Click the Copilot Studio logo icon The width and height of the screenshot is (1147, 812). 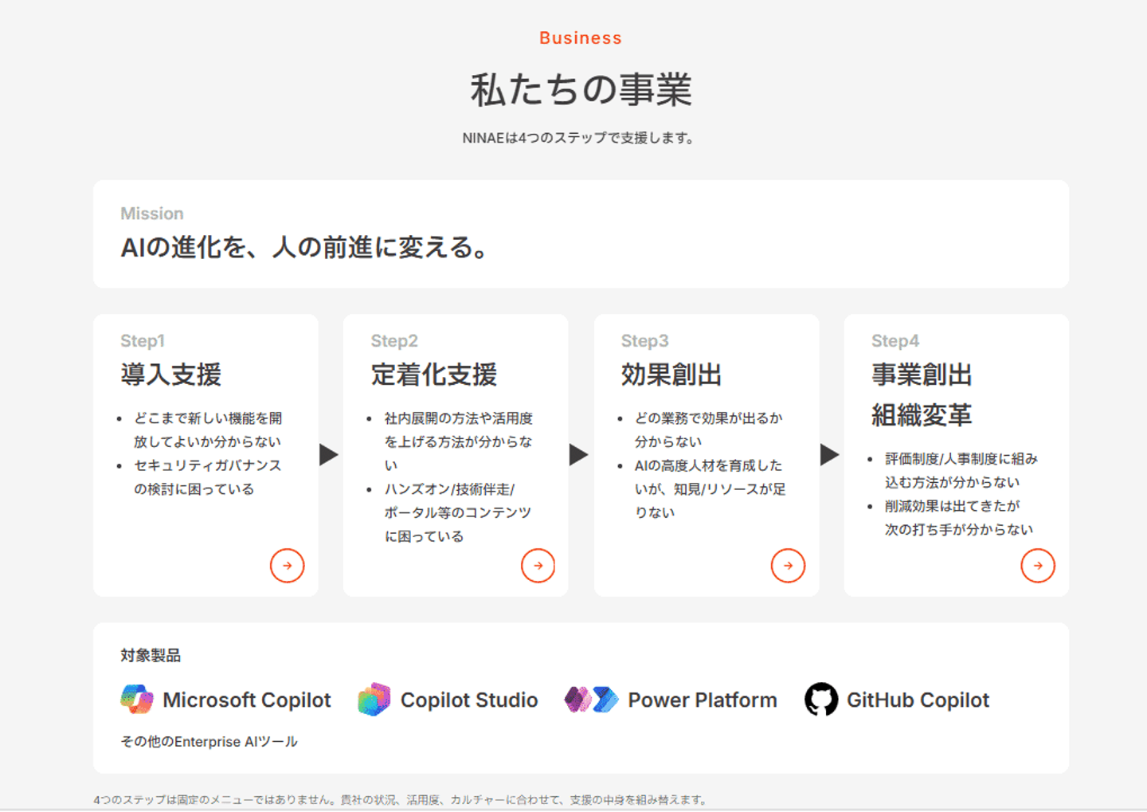pos(374,699)
